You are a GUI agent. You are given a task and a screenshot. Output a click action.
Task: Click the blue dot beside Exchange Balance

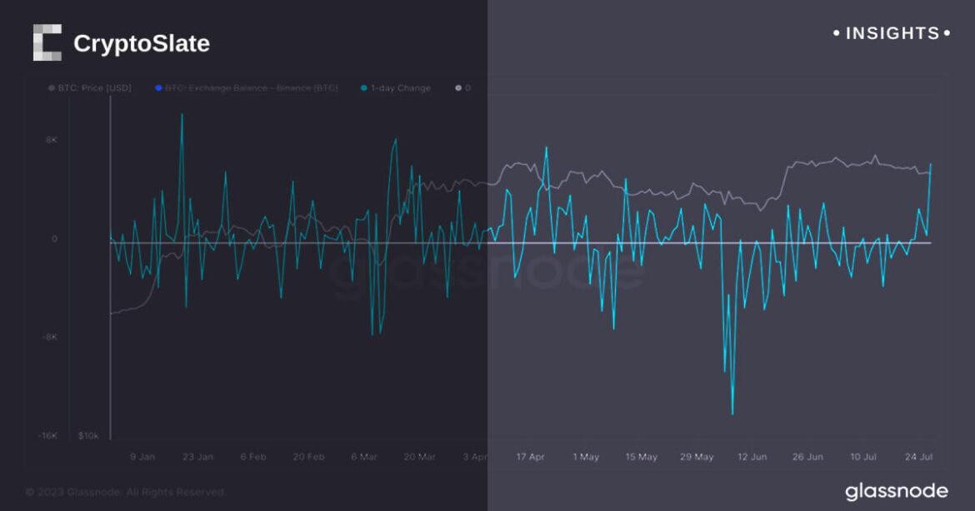(157, 87)
